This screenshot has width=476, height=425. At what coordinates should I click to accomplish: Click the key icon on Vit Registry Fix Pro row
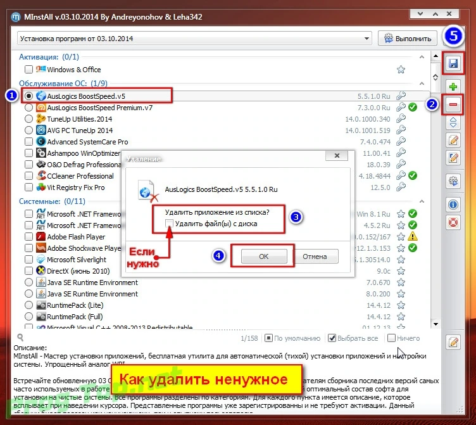(401, 187)
